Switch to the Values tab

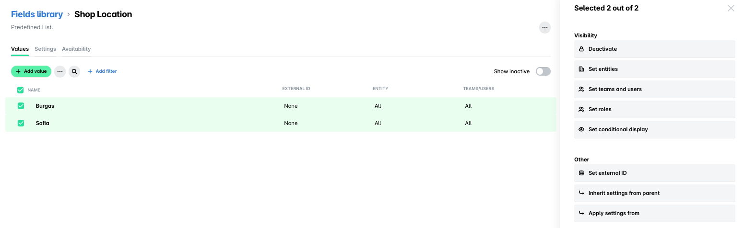[20, 49]
